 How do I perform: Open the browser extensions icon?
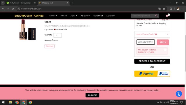point(171,9)
